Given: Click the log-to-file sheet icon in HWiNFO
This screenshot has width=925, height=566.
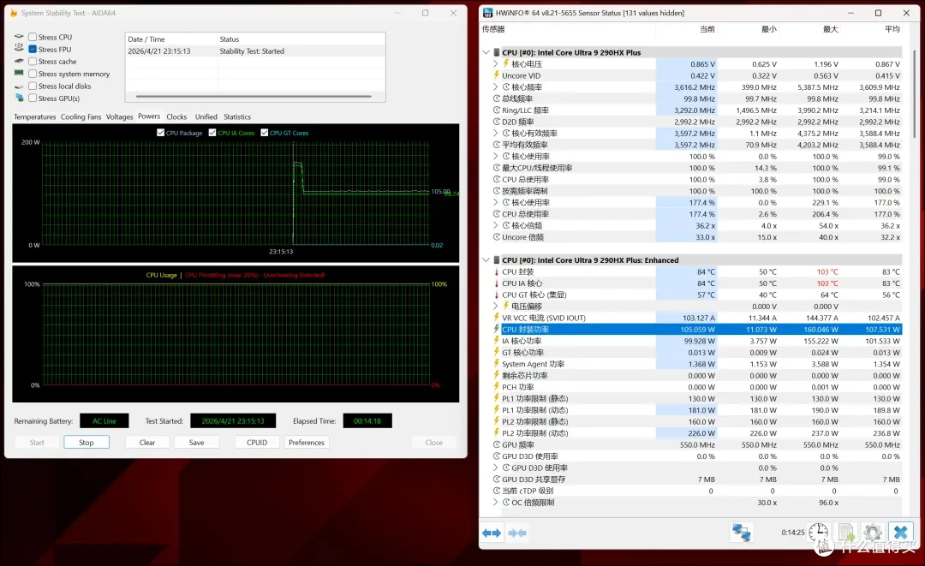Looking at the screenshot, I should pos(846,533).
